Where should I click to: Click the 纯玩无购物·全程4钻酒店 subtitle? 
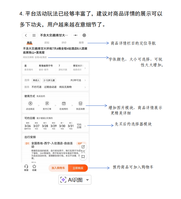tap(35, 57)
